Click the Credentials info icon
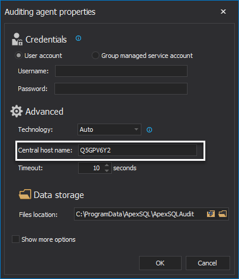The width and height of the screenshot is (239, 279). coord(78,38)
